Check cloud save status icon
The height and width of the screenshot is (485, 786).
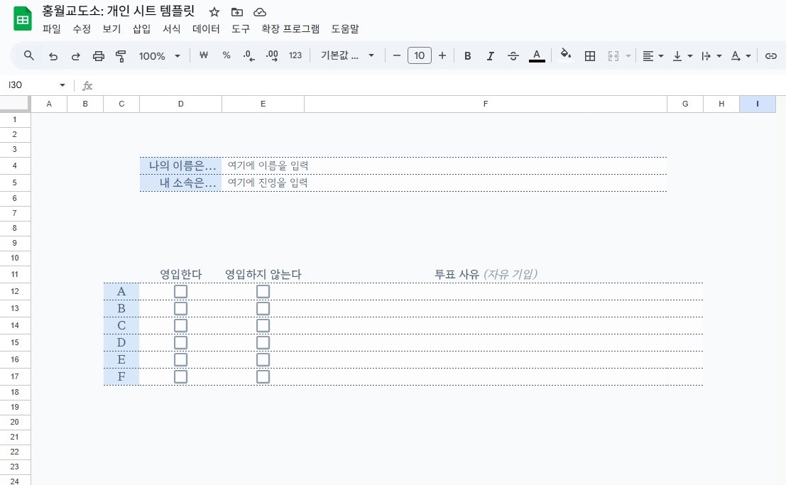pyautogui.click(x=259, y=12)
